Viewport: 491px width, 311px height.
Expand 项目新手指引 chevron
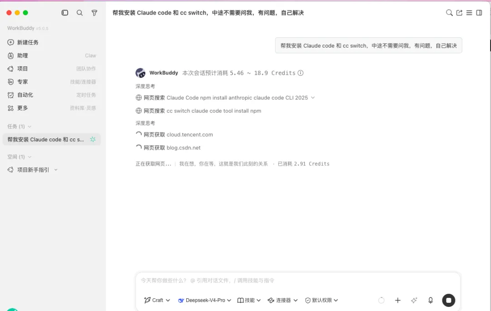tap(56, 170)
